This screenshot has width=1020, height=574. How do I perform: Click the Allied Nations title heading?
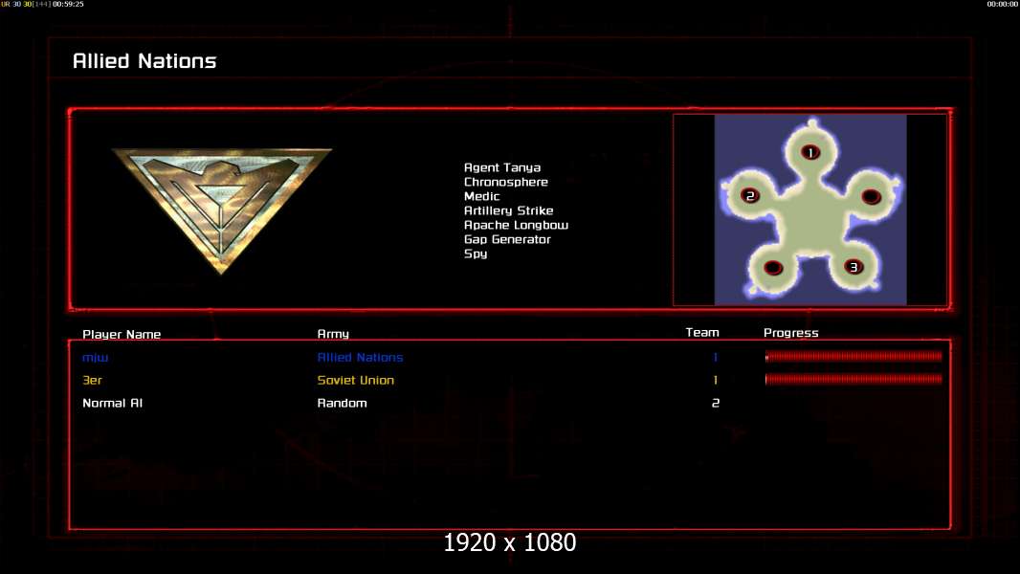point(144,61)
